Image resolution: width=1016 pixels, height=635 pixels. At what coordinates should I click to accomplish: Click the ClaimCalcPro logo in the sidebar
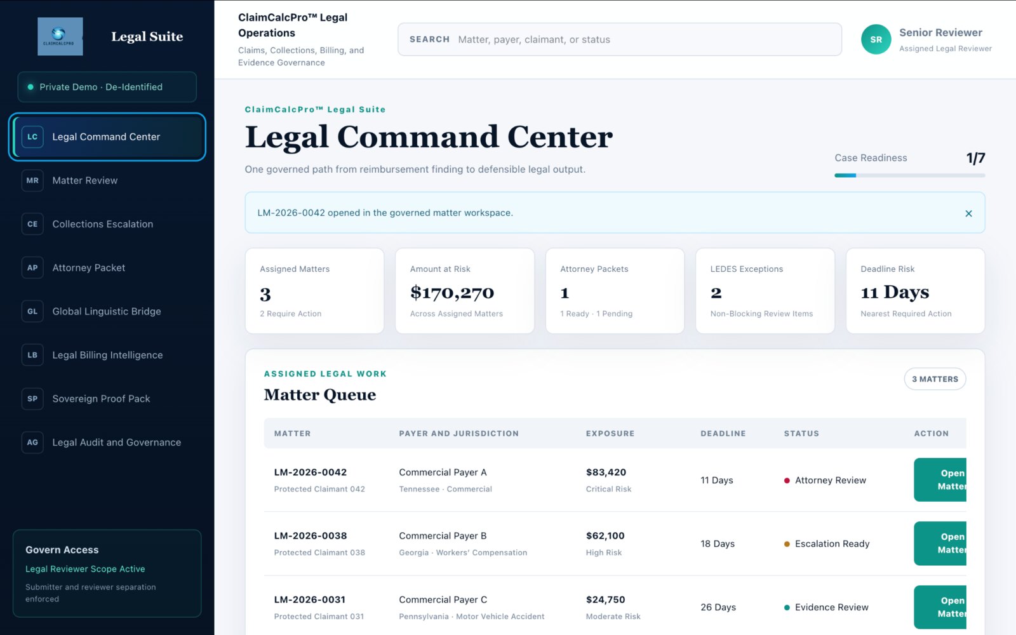pyautogui.click(x=60, y=36)
